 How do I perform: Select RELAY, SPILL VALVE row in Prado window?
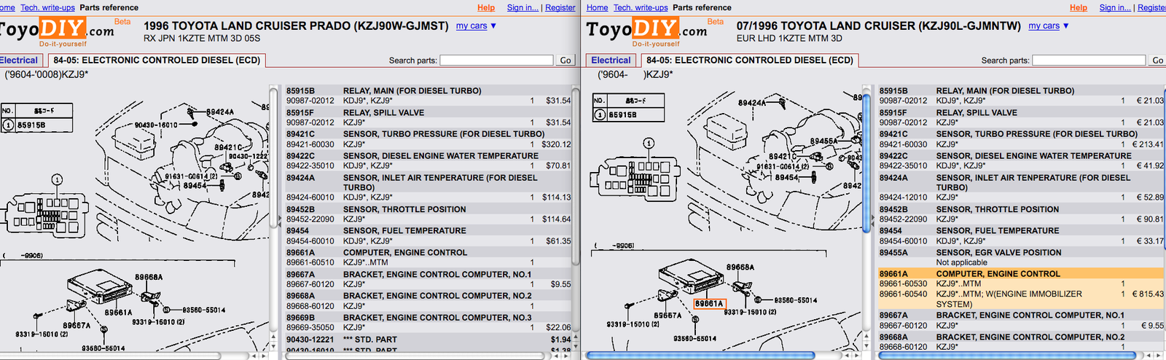pos(429,113)
